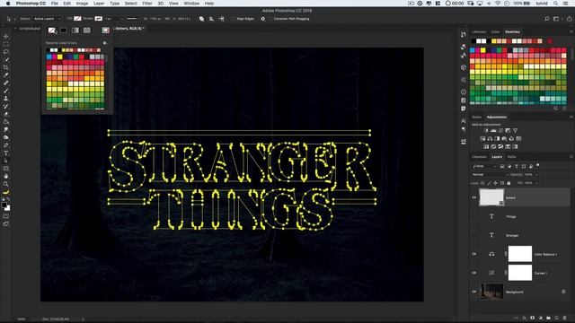This screenshot has width=575, height=323.
Task: Select the Zoom tool
Action: point(6,184)
